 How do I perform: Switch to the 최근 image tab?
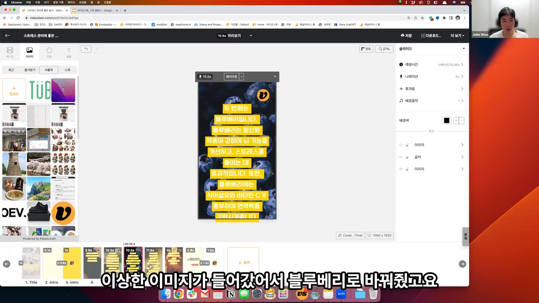pyautogui.click(x=11, y=70)
